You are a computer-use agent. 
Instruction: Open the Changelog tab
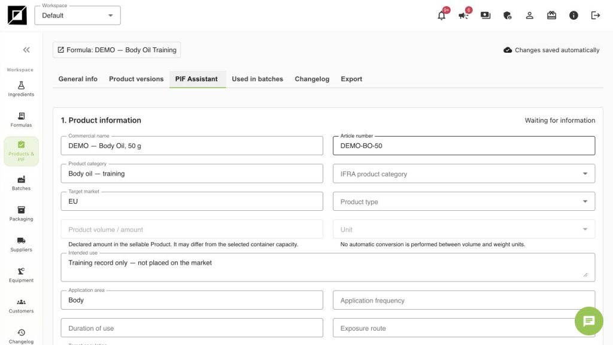click(x=312, y=79)
